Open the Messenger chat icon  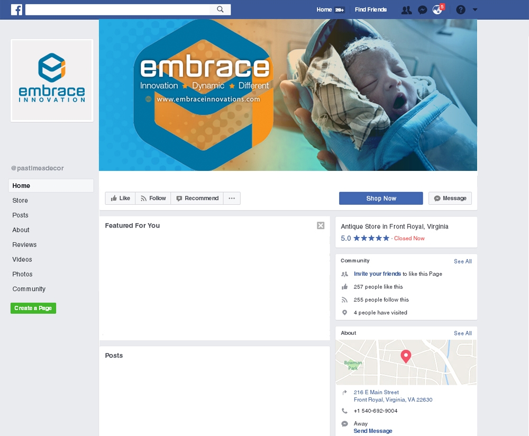pos(422,10)
